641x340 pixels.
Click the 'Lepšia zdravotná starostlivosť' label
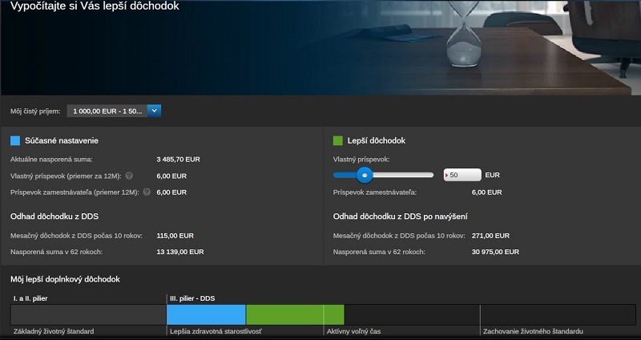[x=216, y=331]
